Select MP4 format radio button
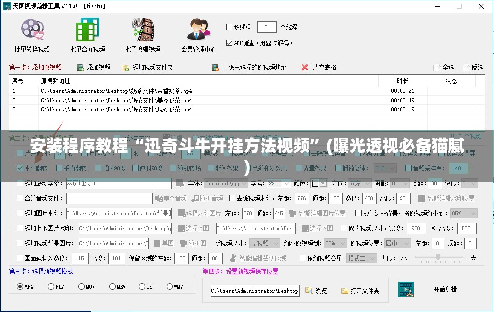 [20, 286]
